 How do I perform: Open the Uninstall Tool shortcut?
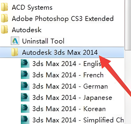pos(43,41)
